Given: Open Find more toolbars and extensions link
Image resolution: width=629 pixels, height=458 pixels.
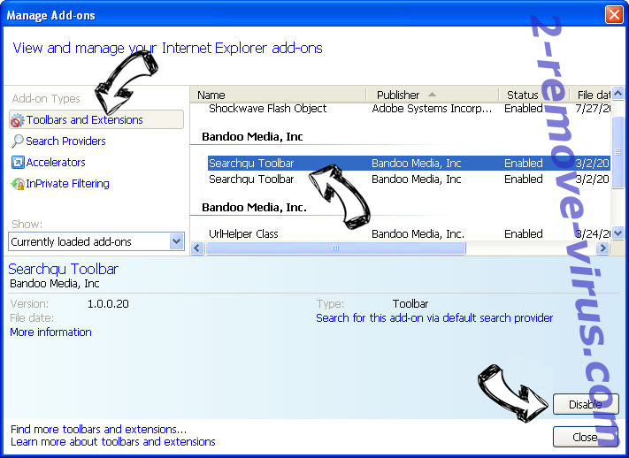Looking at the screenshot, I should tap(99, 430).
